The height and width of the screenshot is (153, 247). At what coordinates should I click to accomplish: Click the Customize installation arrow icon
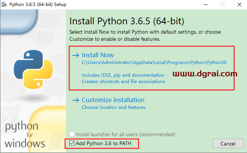76,100
